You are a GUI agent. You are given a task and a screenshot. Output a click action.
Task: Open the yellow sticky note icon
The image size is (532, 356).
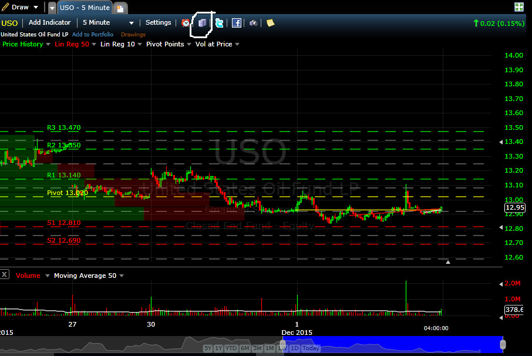pos(271,23)
